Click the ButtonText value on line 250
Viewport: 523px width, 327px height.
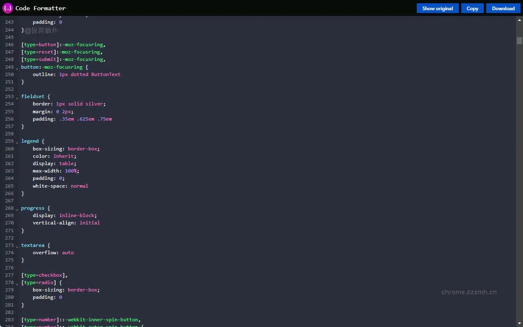coord(106,74)
